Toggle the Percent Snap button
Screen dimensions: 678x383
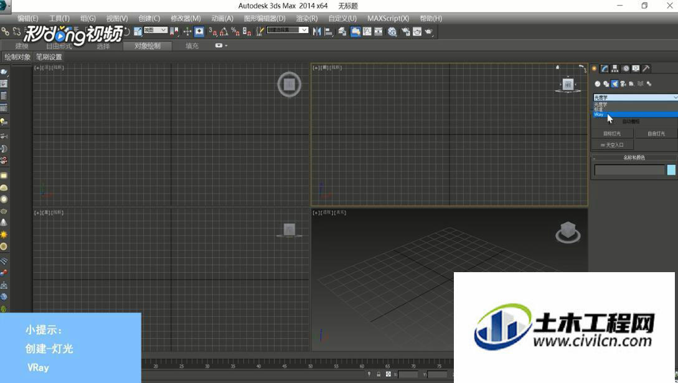[x=235, y=32]
